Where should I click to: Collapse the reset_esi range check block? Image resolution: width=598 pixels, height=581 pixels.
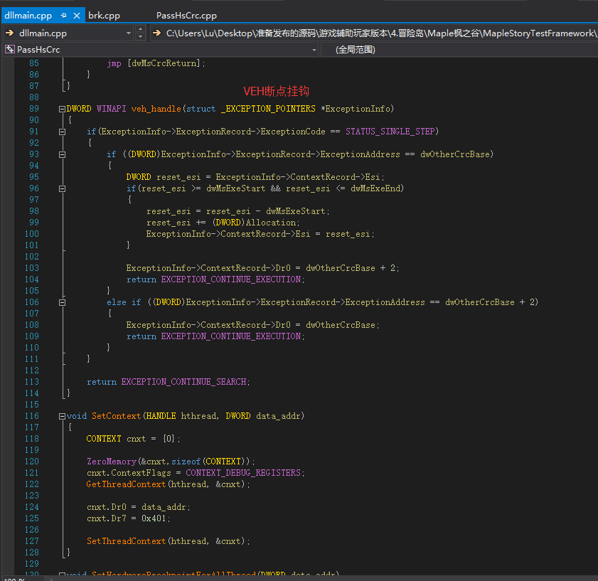tap(62, 189)
